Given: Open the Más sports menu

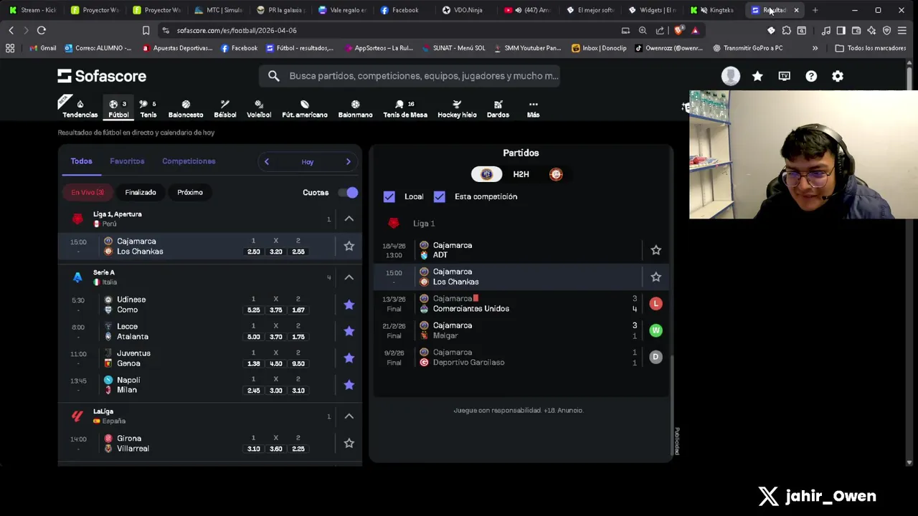Looking at the screenshot, I should pos(533,109).
